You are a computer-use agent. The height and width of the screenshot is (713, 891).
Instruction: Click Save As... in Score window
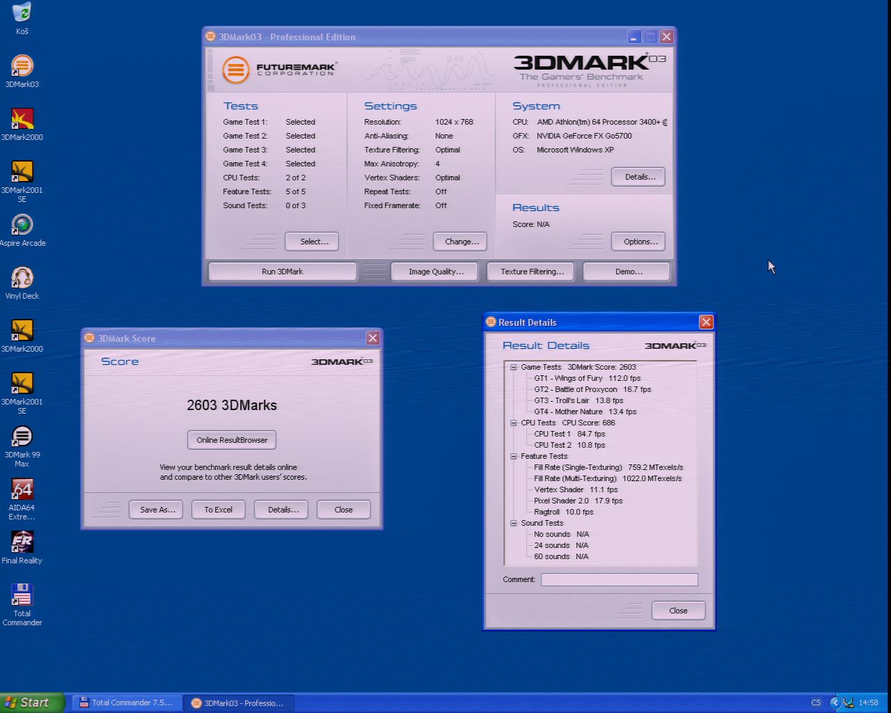(156, 510)
